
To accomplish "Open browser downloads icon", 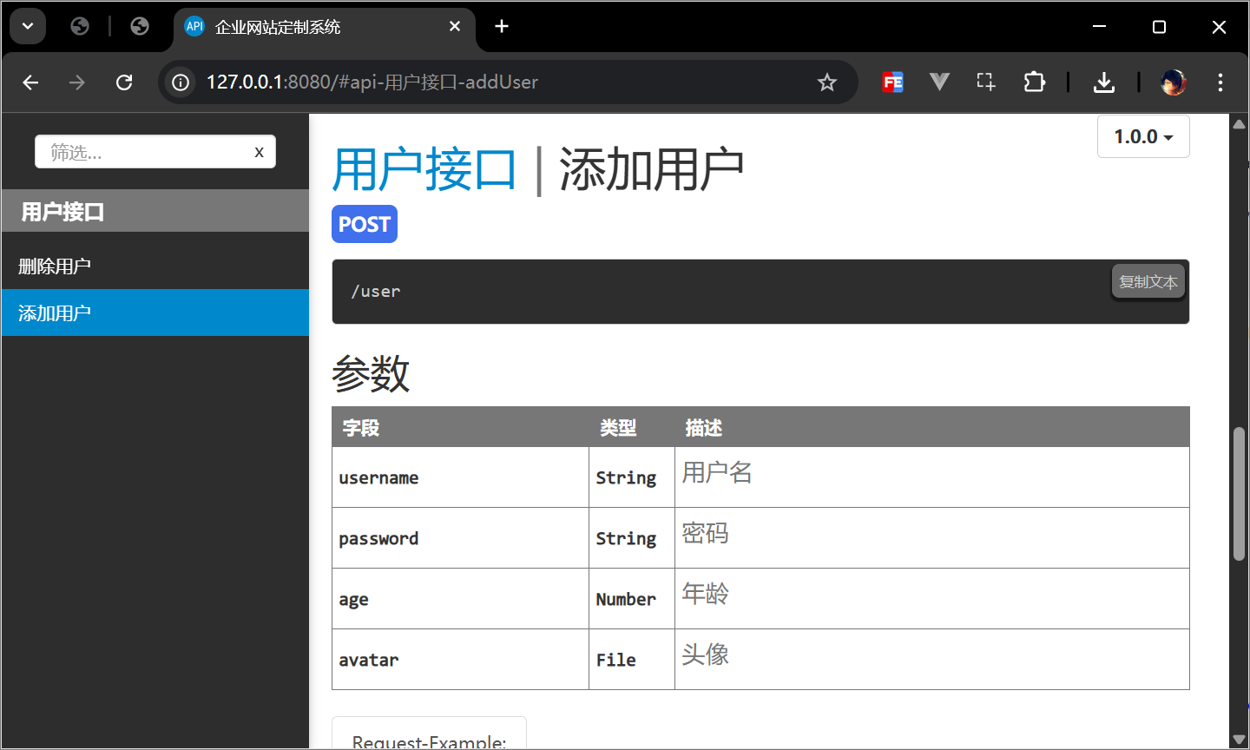I will pyautogui.click(x=1103, y=82).
